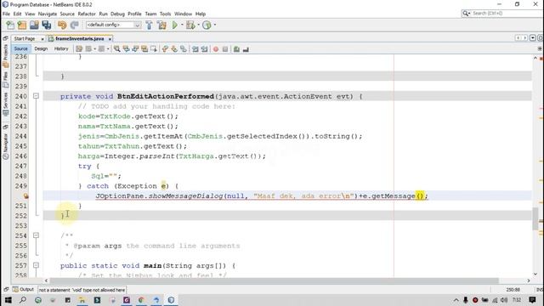This screenshot has height=306, width=544.
Task: Click the Open Project toolbar icon
Action: [34, 25]
